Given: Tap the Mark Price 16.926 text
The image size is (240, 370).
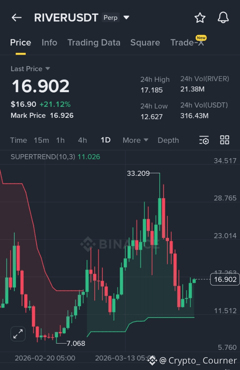Looking at the screenshot, I should [x=42, y=115].
